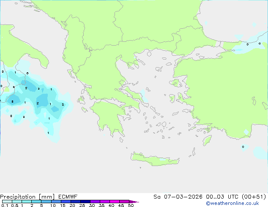The width and height of the screenshot is (268, 207).
Task: Pick the 10–15 mm blue legend box
Action: [56, 202]
